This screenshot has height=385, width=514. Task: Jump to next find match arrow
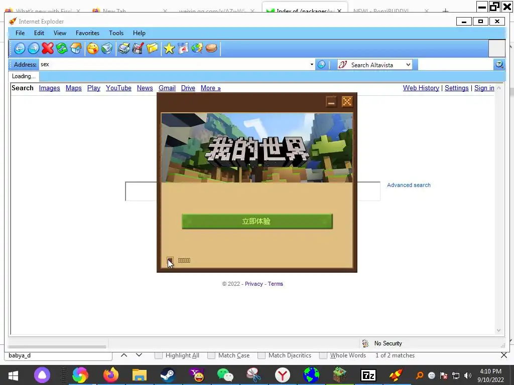point(139,355)
